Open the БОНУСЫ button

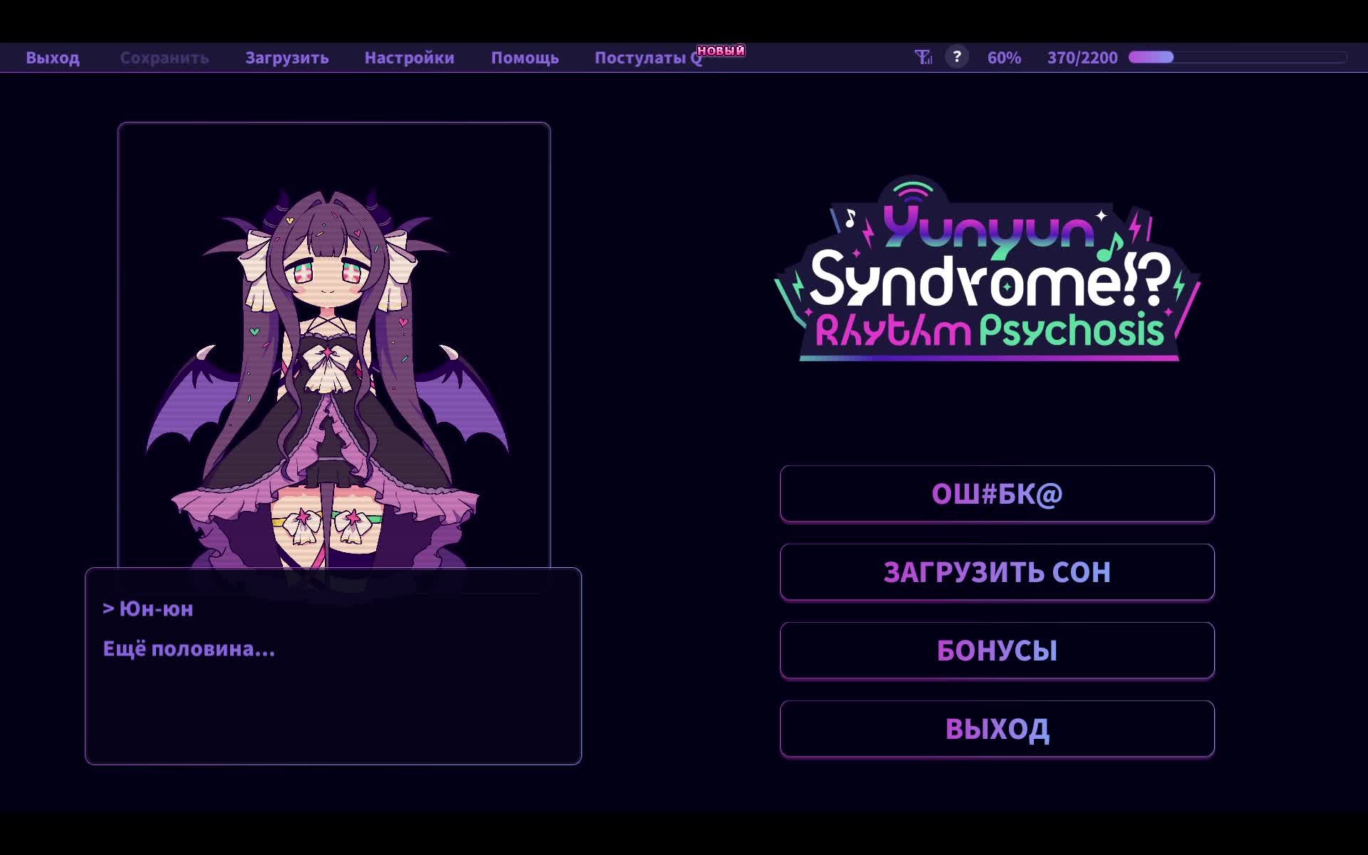[997, 651]
